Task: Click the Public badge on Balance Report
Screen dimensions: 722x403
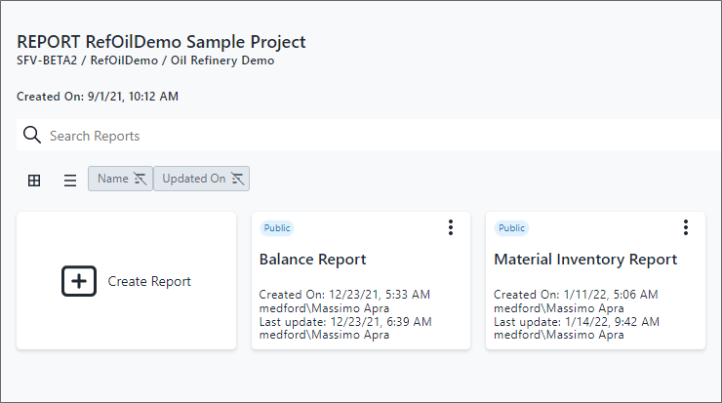Action: tap(276, 227)
